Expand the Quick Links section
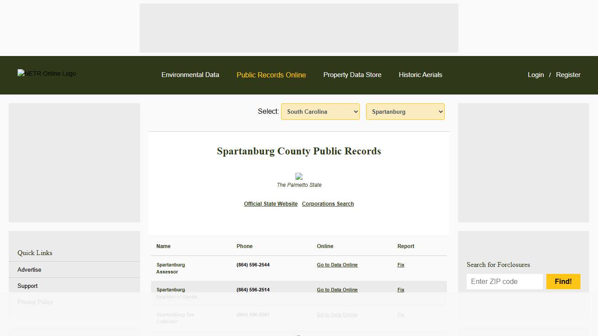Image resolution: width=598 pixels, height=336 pixels. coord(35,253)
